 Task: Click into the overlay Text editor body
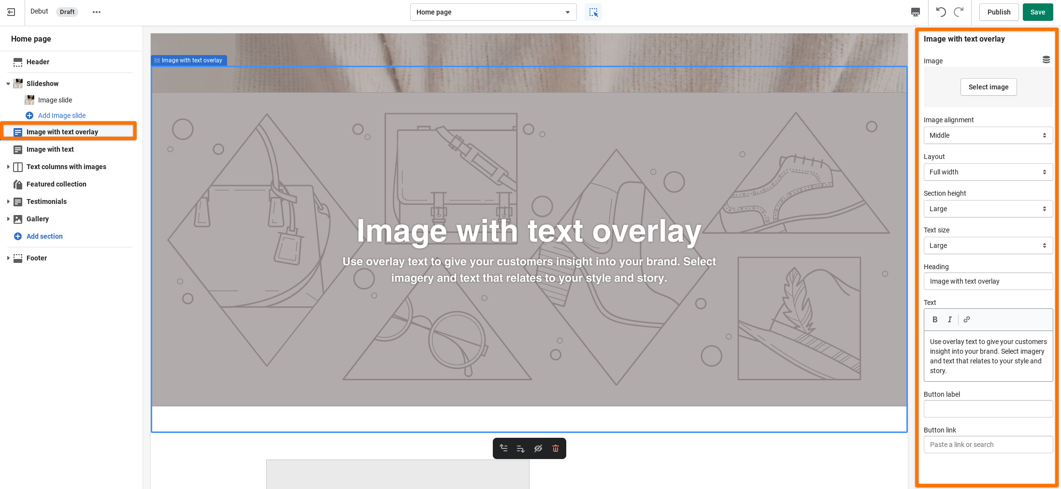988,356
